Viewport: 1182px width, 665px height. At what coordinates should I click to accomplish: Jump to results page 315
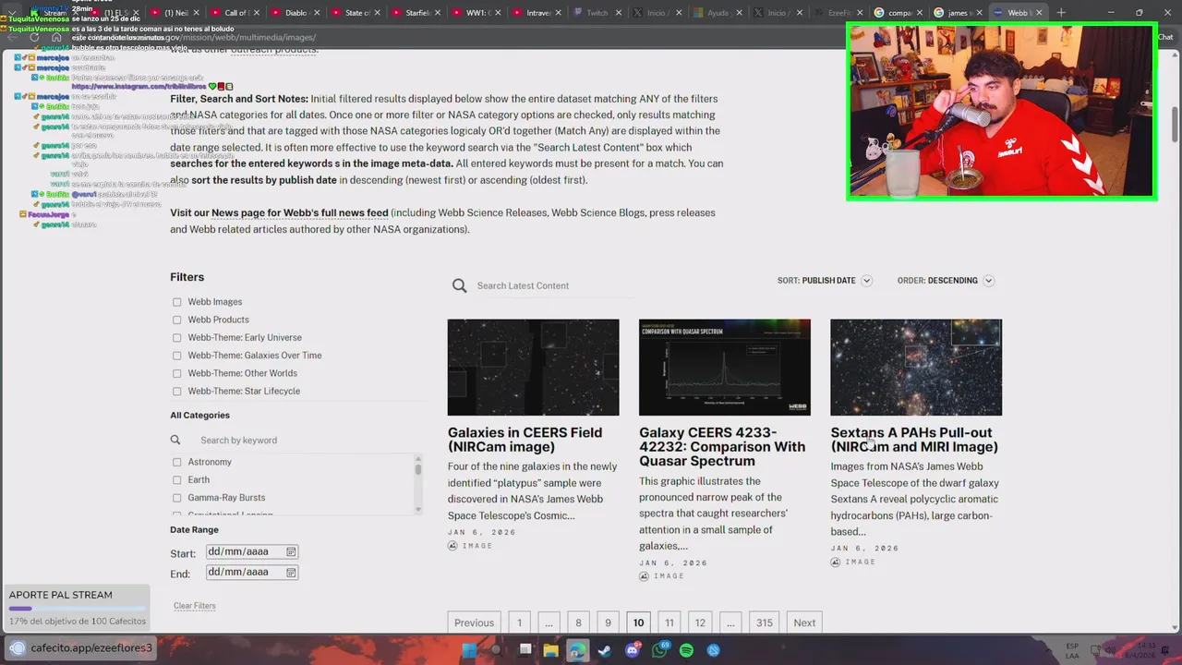coord(765,623)
